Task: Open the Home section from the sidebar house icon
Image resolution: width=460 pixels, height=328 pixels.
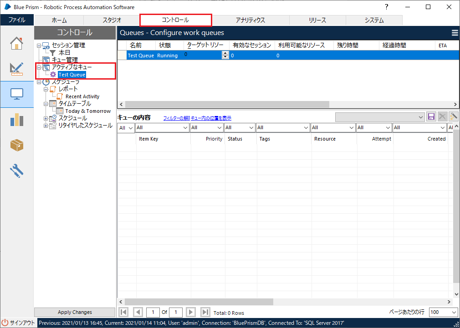Action: pyautogui.click(x=17, y=43)
